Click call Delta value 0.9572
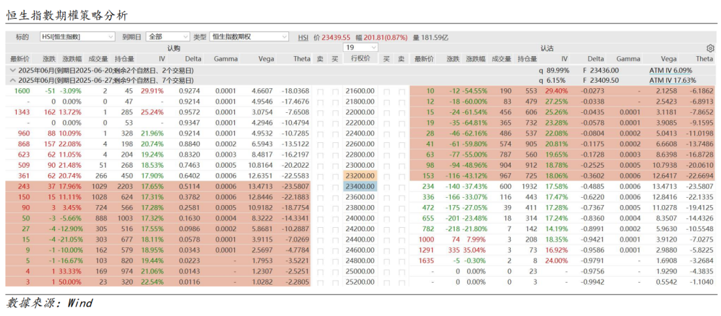721x316 pixels. [x=192, y=111]
